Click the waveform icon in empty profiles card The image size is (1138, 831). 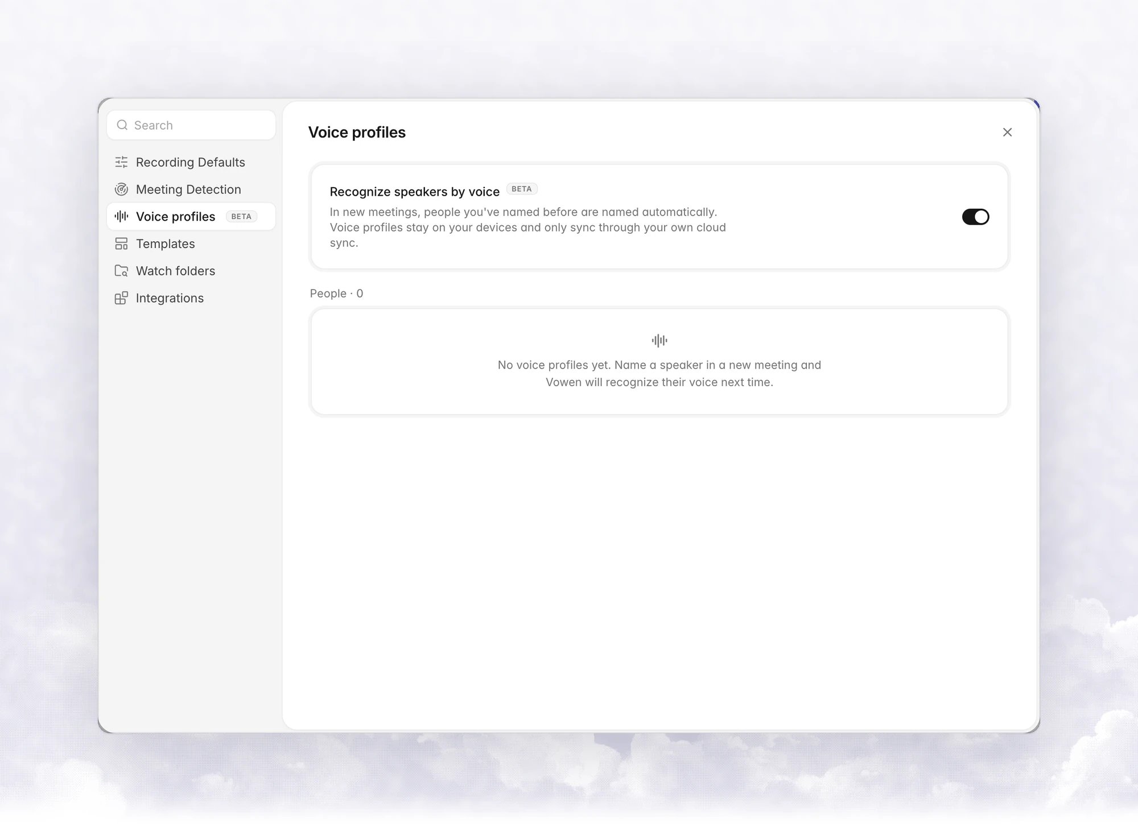(659, 341)
